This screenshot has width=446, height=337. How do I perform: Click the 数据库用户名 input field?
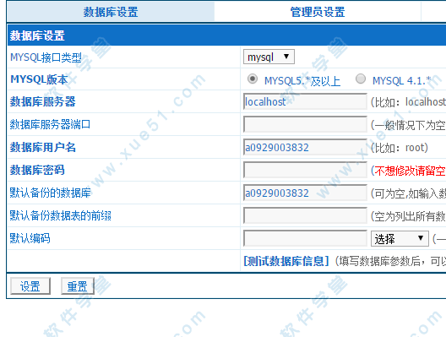point(305,147)
